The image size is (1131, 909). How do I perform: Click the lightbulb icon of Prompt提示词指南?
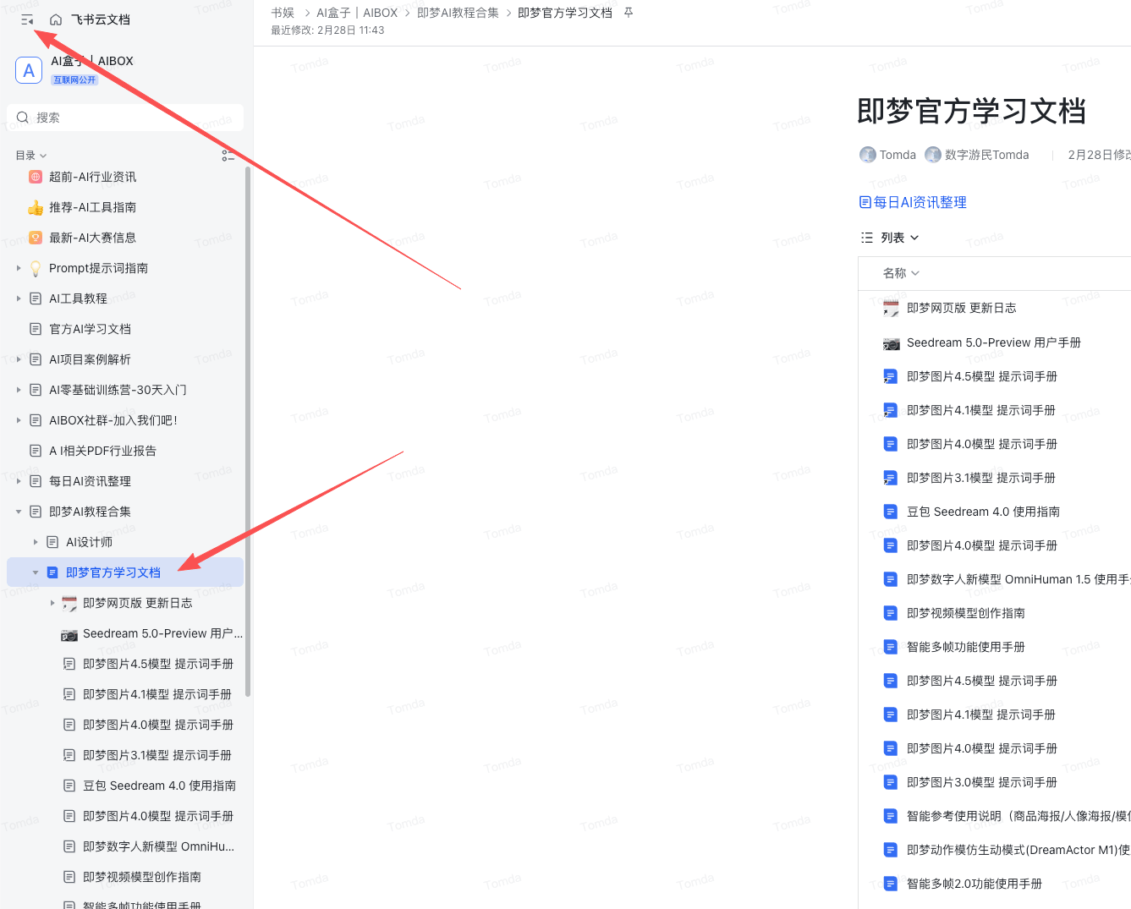[36, 268]
